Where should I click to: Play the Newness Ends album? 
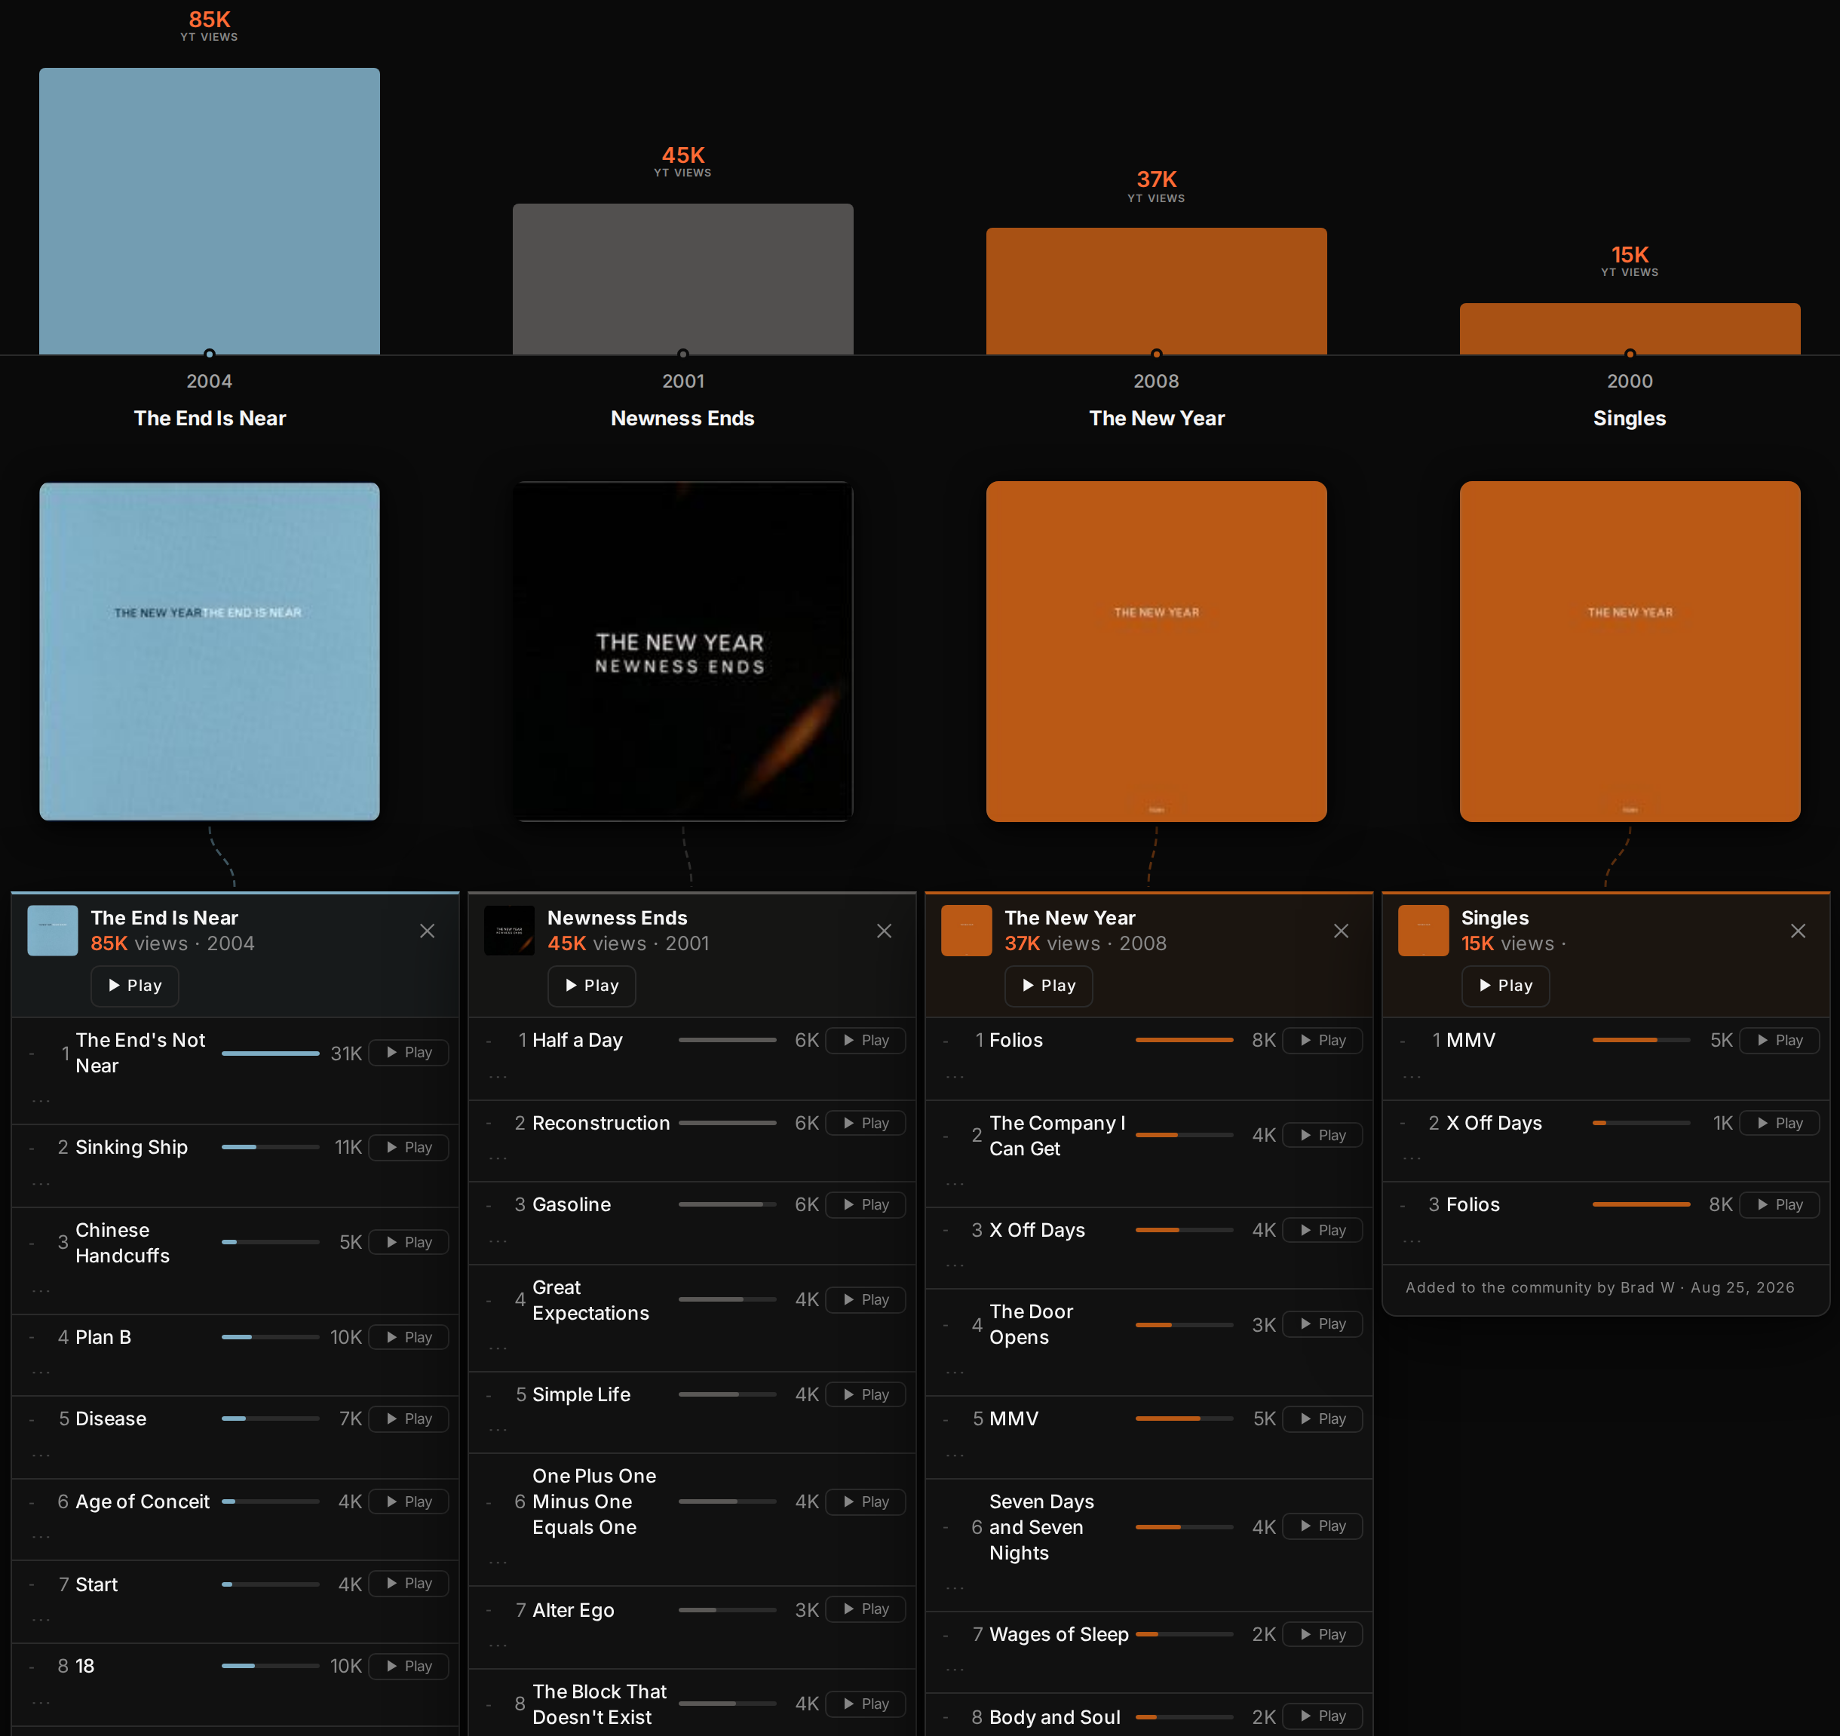[x=591, y=986]
